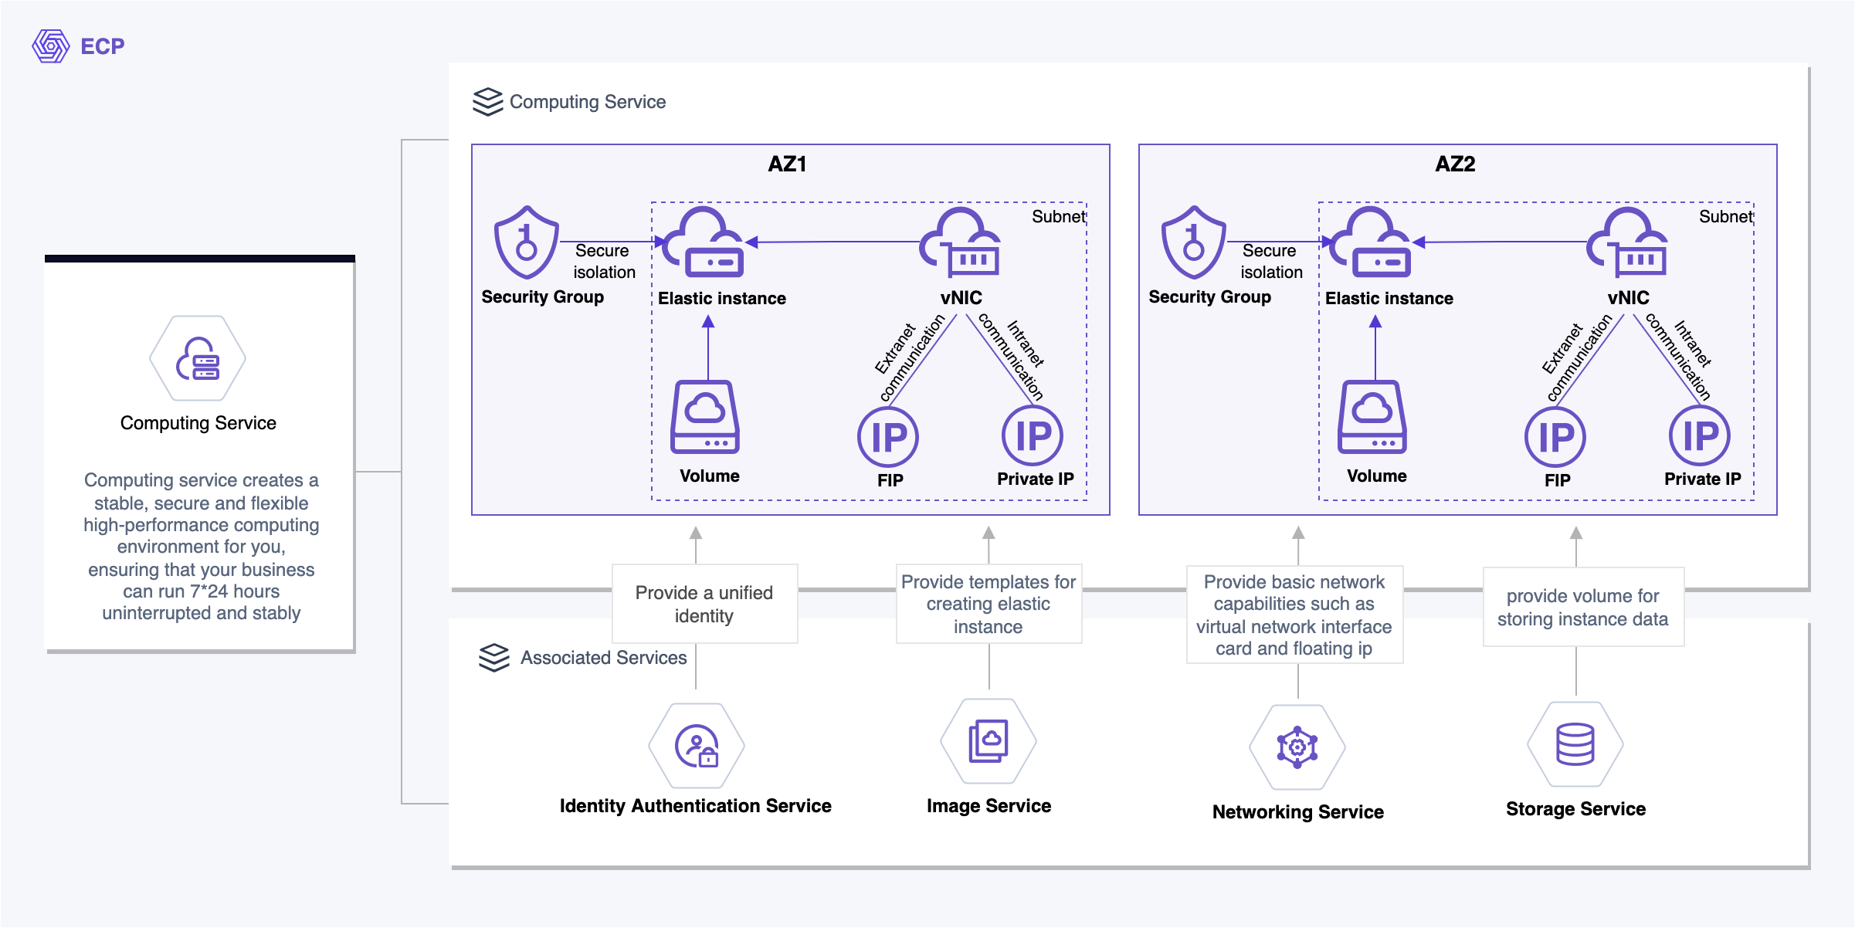Click the Networking Service hexagon icon

coord(1297,747)
